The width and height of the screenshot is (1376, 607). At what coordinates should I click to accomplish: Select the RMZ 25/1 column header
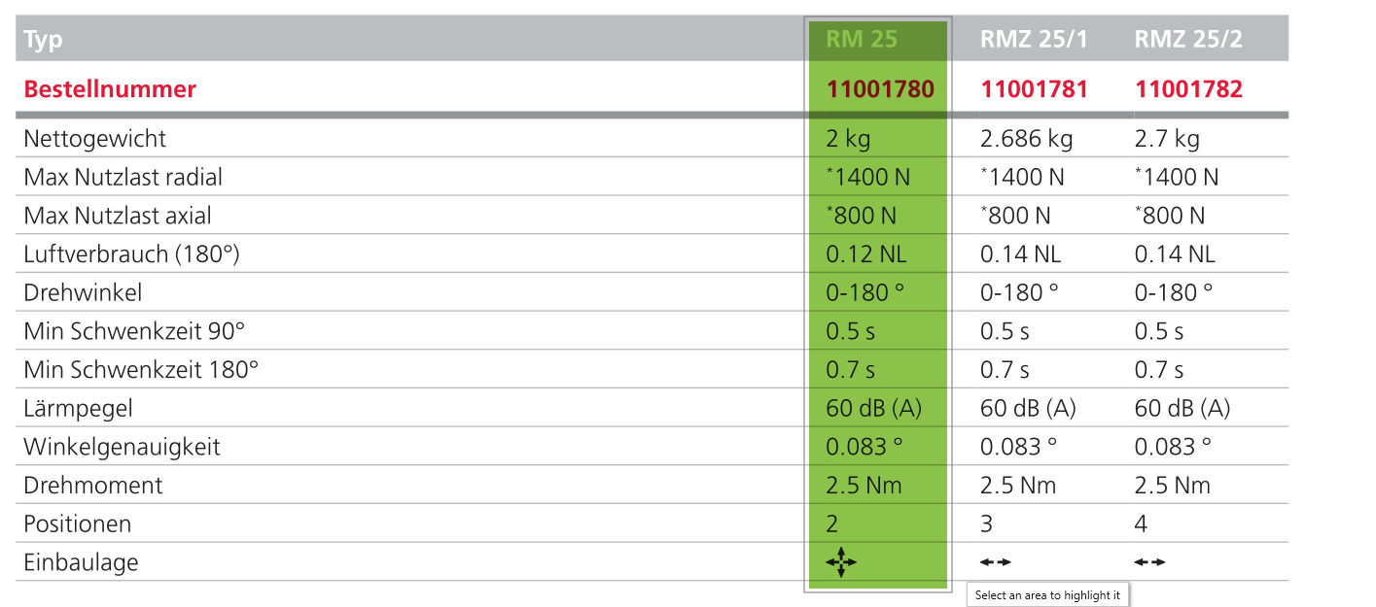(x=1034, y=40)
